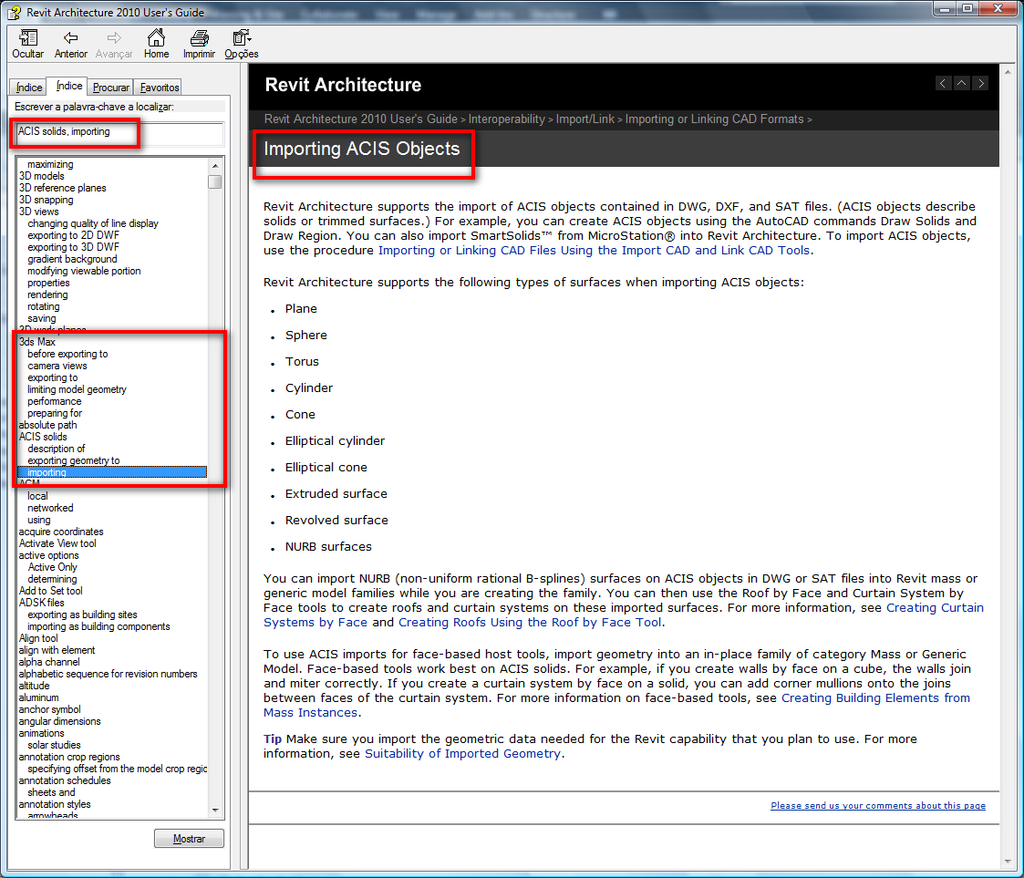
Task: Select 'ADSK files' index entry
Action: coord(41,603)
